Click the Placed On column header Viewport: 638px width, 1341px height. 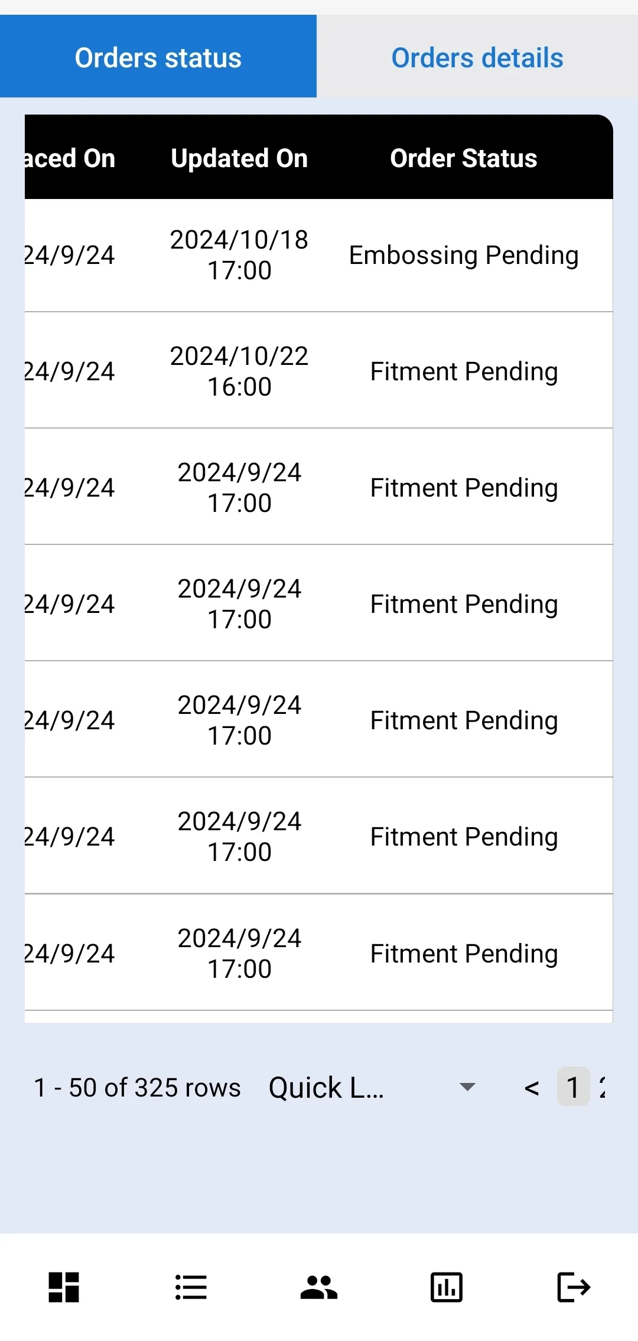tap(70, 158)
